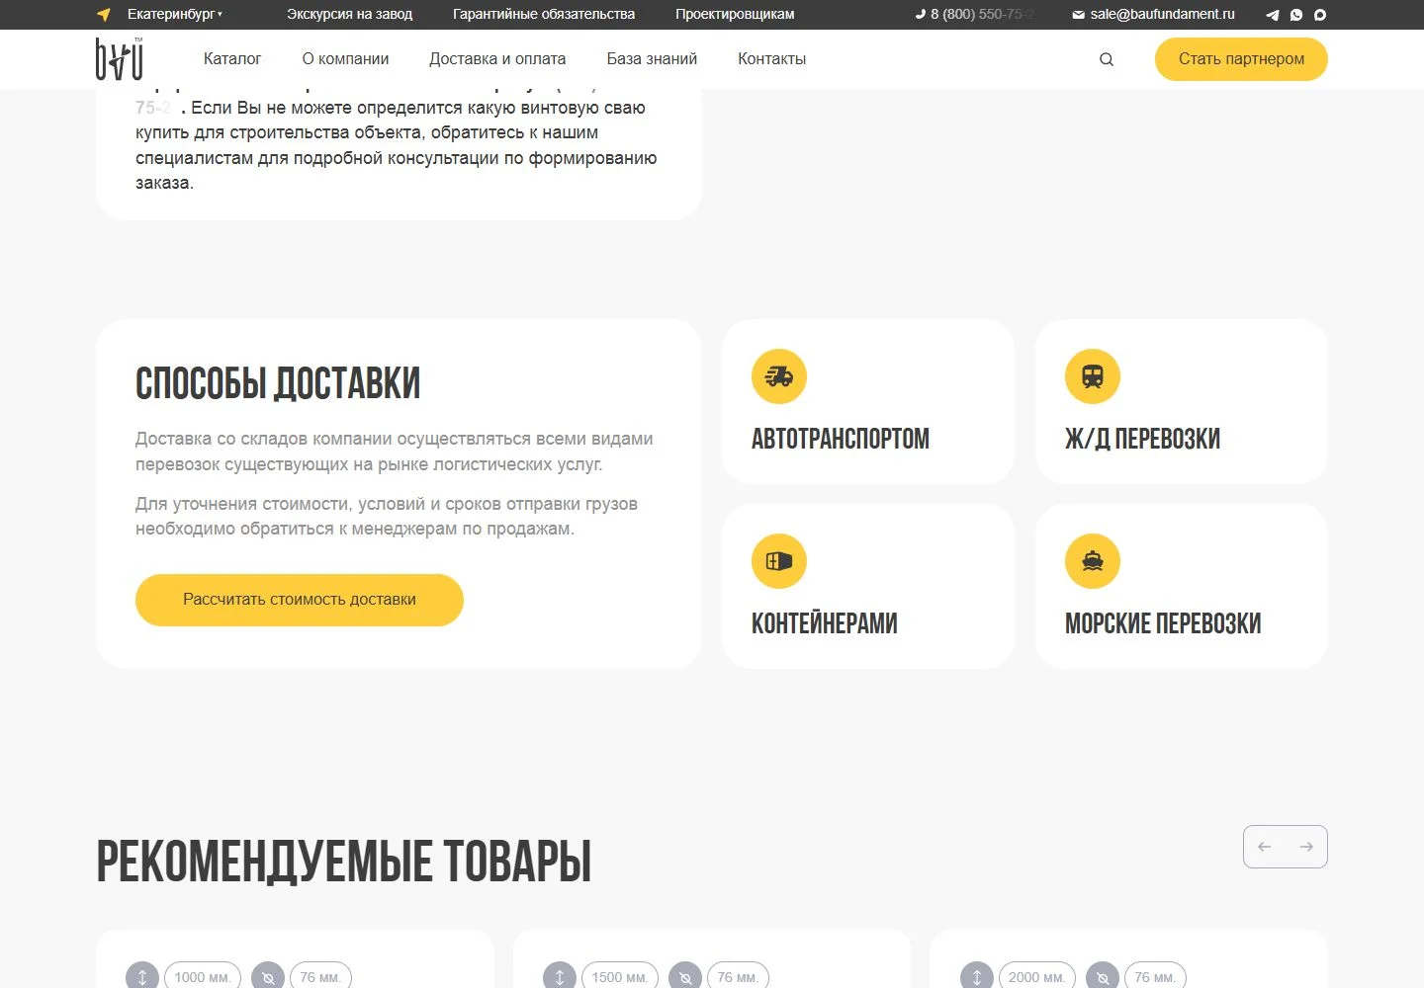Image resolution: width=1424 pixels, height=988 pixels.
Task: Click the diameter icon in the 2000 мм. card
Action: pyautogui.click(x=1103, y=977)
